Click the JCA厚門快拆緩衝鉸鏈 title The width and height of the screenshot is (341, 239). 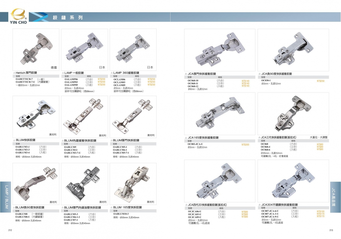coord(202,74)
